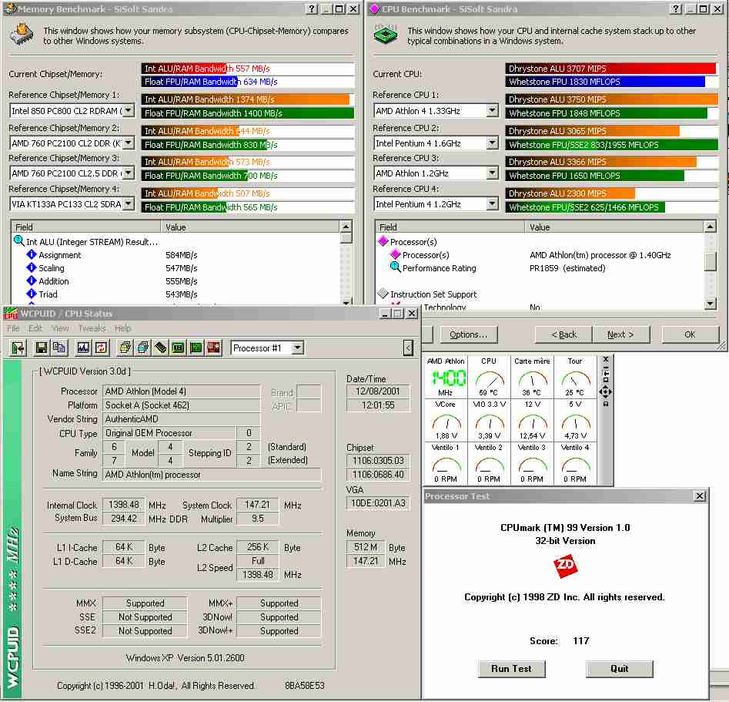Click scroll-down arrow of CPU Benchmark results list
The image size is (729, 702).
point(710,304)
